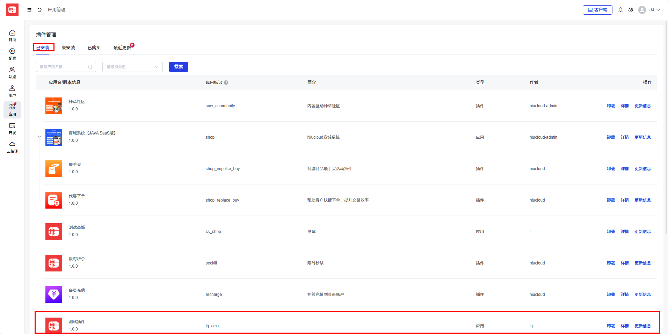Image resolution: width=668 pixels, height=334 pixels.
Task: Click the 顺手买 orange app thumbnail
Action: (54, 169)
